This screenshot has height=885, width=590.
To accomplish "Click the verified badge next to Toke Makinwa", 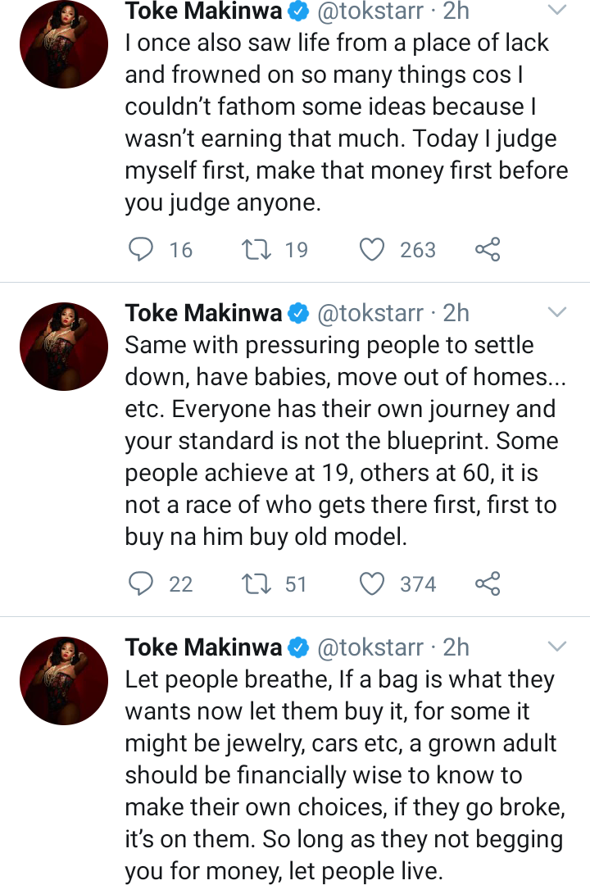I will 297,11.
